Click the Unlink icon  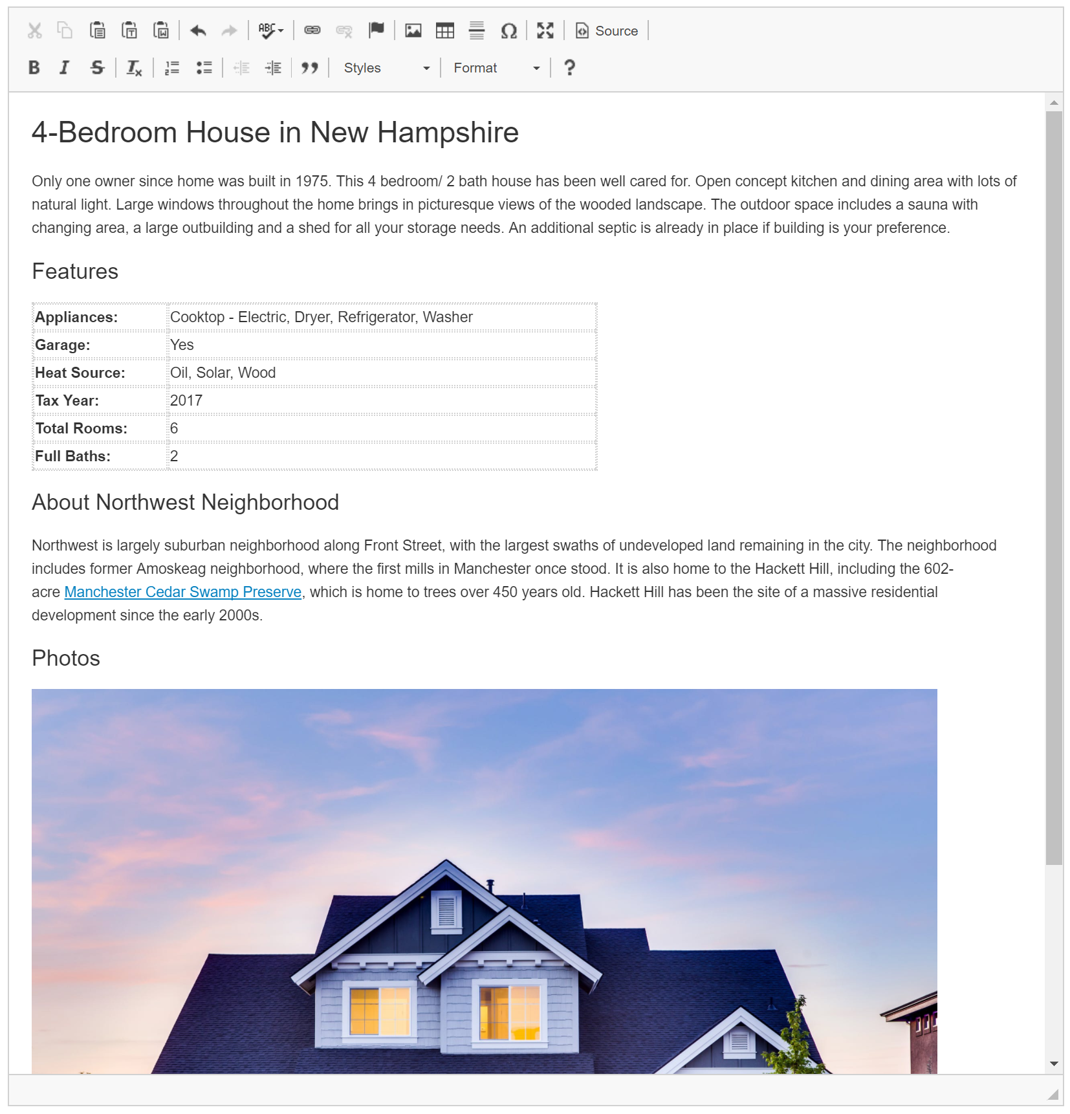(x=344, y=30)
